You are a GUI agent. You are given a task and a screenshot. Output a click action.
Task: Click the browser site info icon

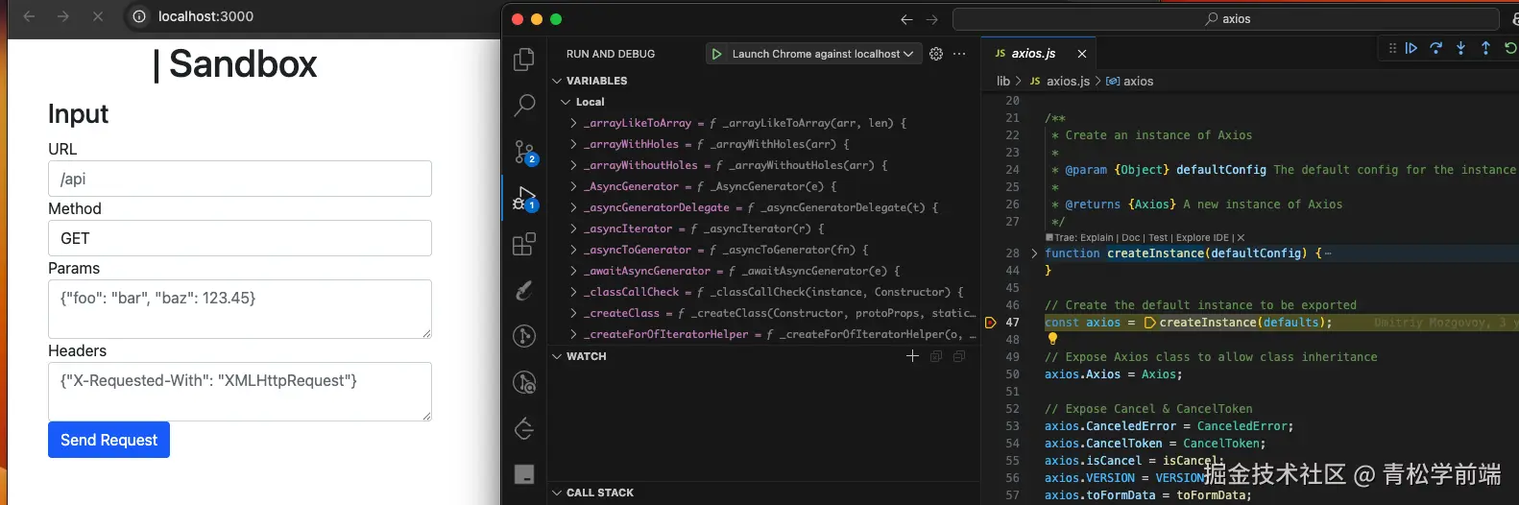click(x=139, y=16)
